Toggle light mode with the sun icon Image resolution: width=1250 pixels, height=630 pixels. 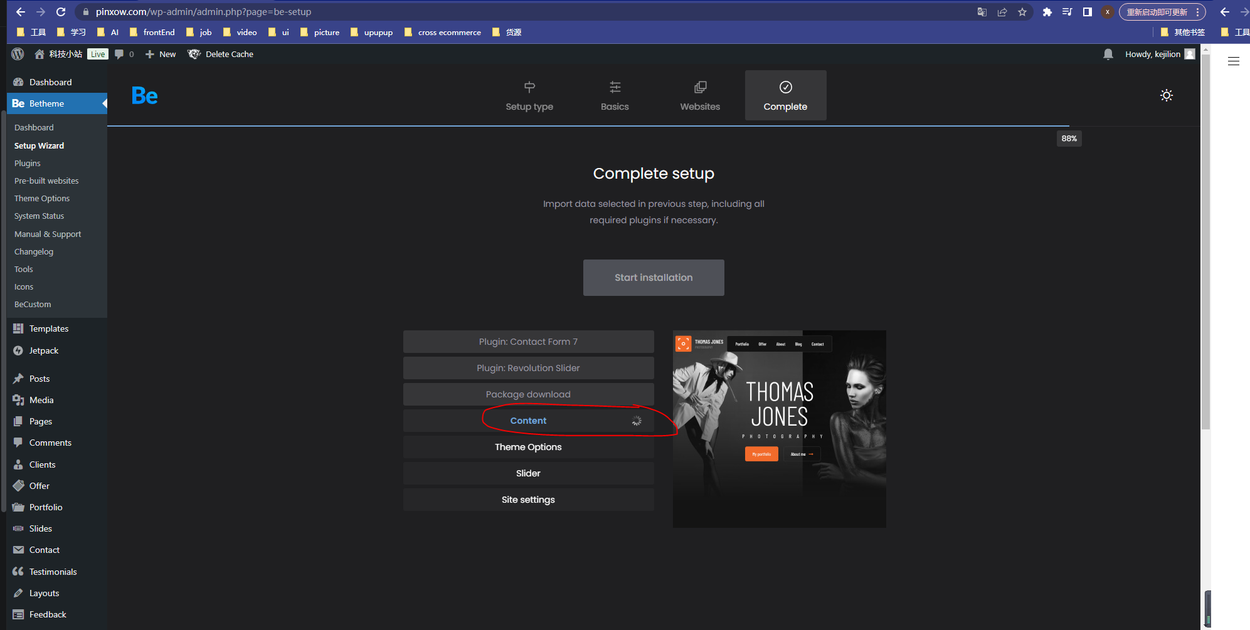(1167, 95)
